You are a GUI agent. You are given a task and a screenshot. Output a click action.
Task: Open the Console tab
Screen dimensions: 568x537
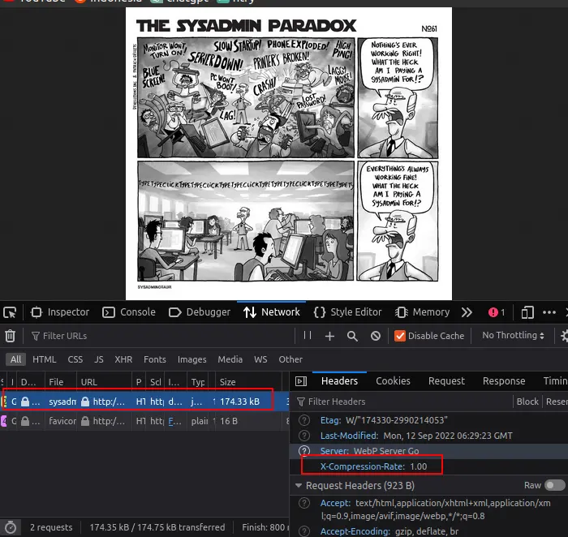pos(129,312)
